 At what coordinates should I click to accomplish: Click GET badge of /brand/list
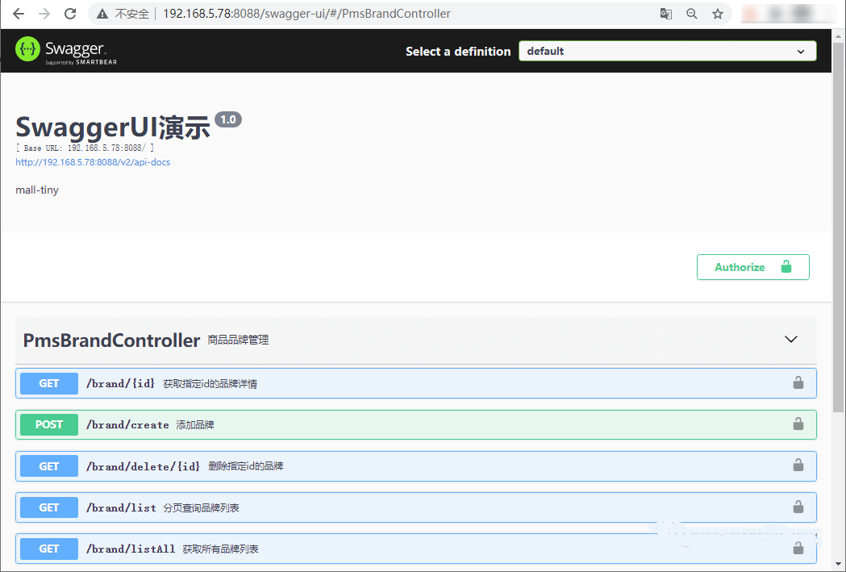49,507
